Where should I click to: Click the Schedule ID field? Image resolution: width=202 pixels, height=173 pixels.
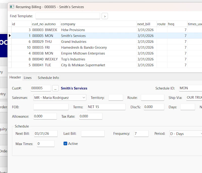click(x=190, y=88)
